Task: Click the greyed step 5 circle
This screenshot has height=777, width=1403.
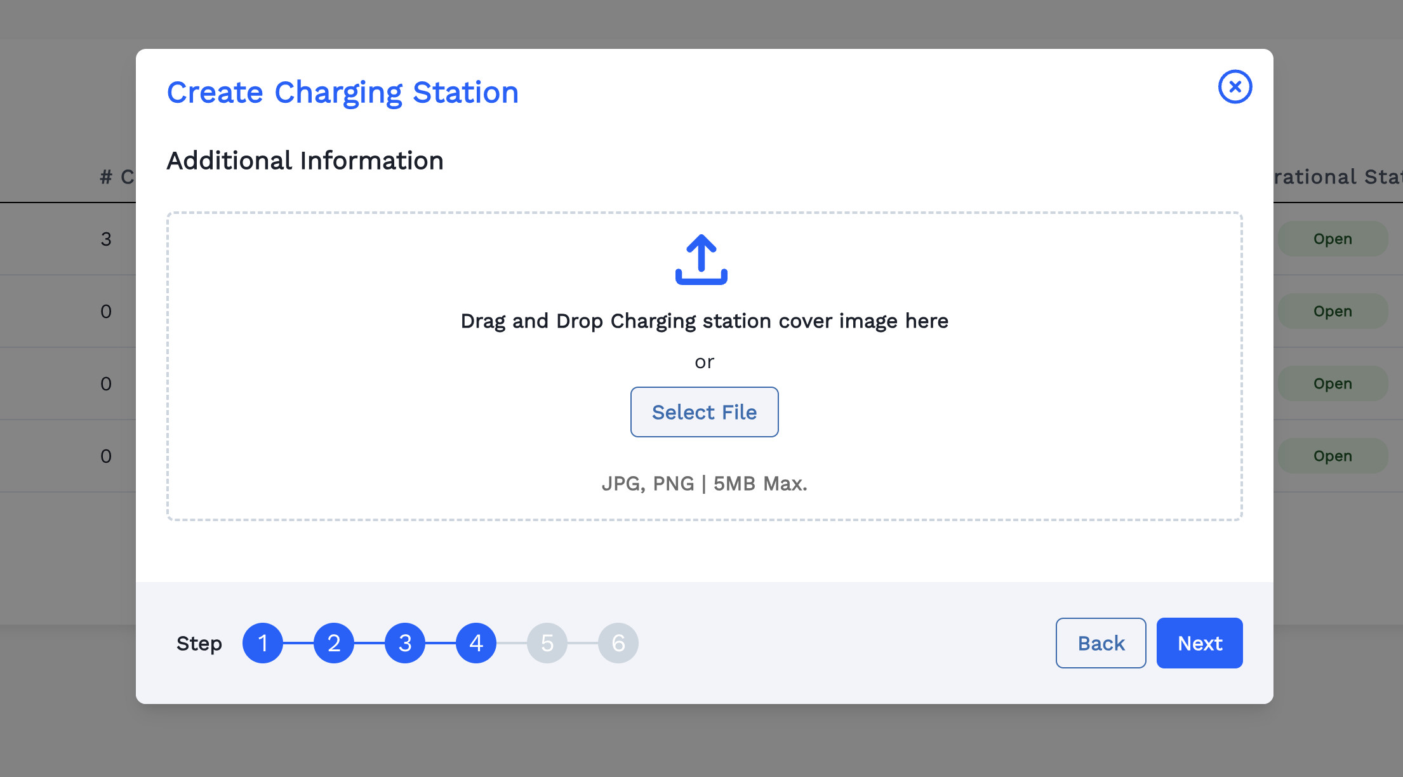Action: click(547, 643)
